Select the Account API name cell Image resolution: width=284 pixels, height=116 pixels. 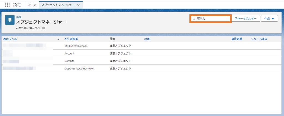point(69,53)
